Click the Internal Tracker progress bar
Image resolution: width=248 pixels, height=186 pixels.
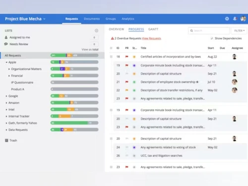(x=74, y=116)
